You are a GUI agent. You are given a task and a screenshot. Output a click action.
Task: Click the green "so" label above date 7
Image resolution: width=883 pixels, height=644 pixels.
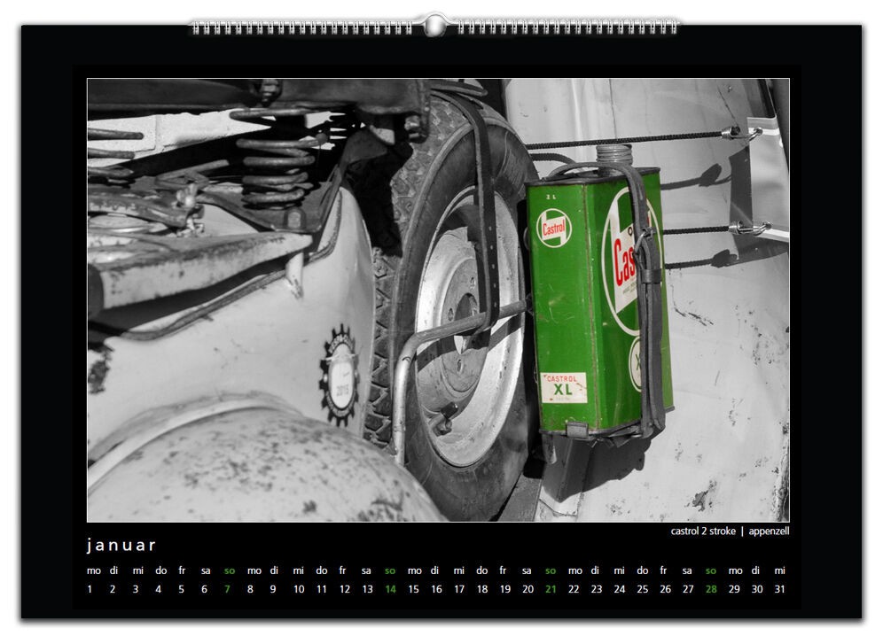[230, 570]
